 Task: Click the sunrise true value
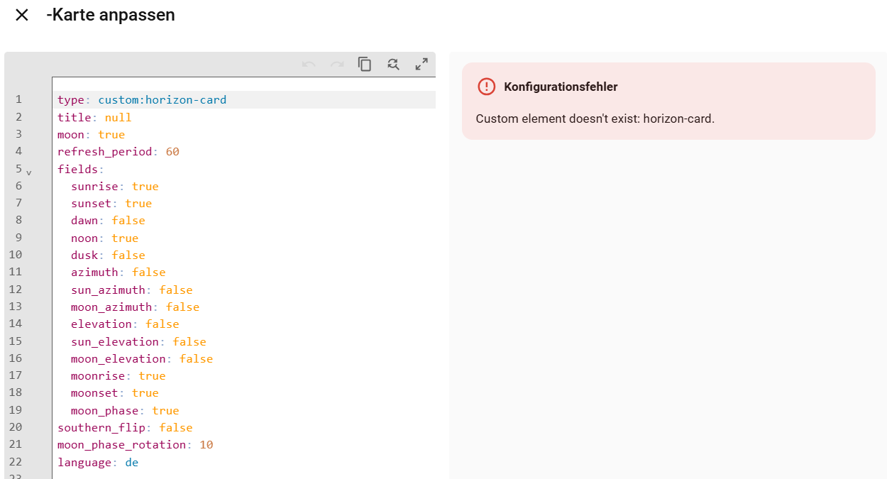coord(145,187)
